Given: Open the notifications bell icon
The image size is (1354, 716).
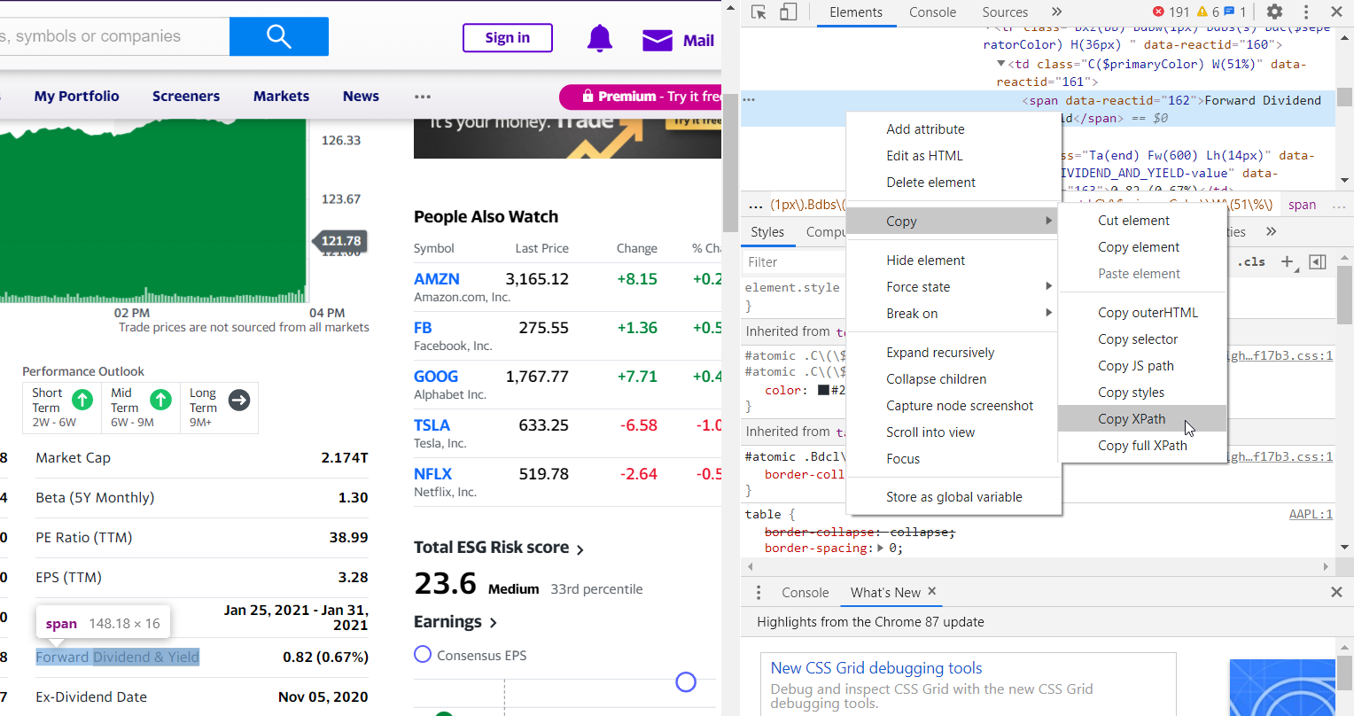Looking at the screenshot, I should point(600,39).
